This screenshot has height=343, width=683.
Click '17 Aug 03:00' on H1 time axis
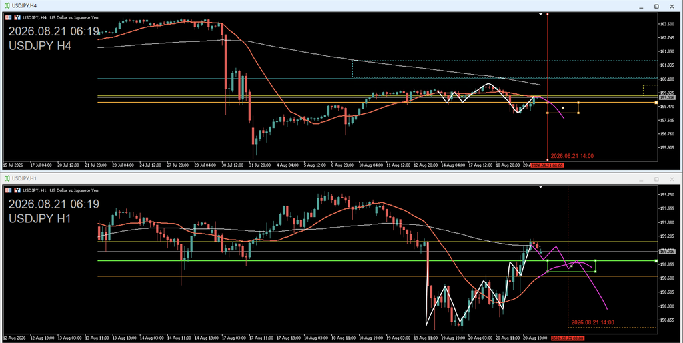[x=235, y=338]
